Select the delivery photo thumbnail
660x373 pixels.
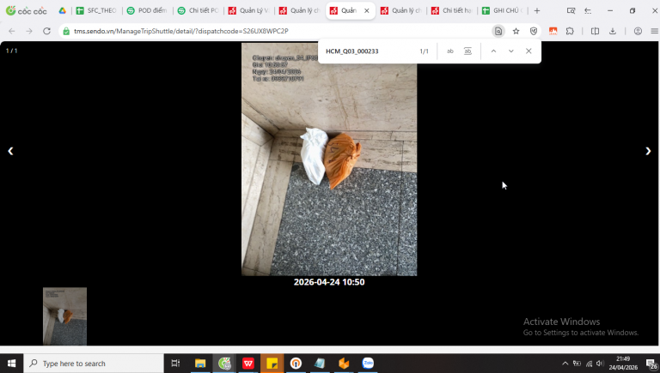tap(64, 316)
